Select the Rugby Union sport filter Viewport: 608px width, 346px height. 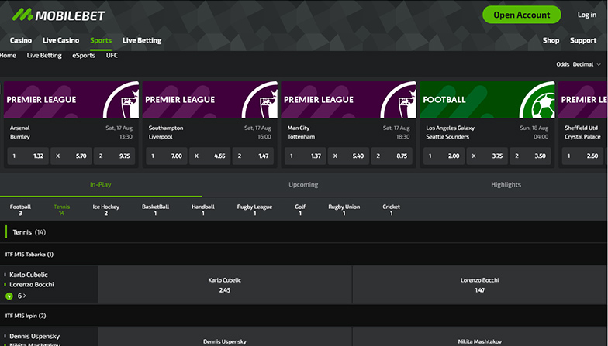pyautogui.click(x=344, y=210)
